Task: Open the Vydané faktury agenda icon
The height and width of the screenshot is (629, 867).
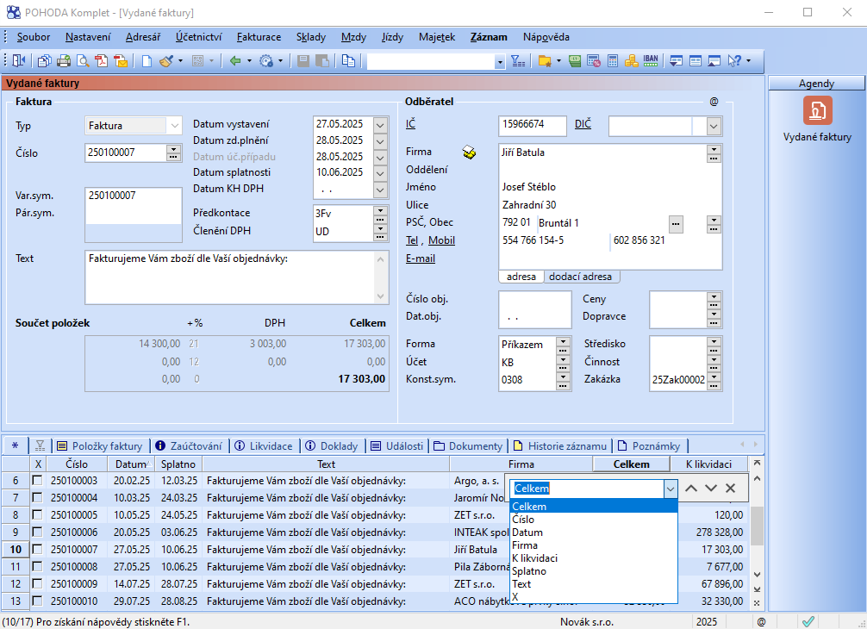Action: (x=817, y=110)
